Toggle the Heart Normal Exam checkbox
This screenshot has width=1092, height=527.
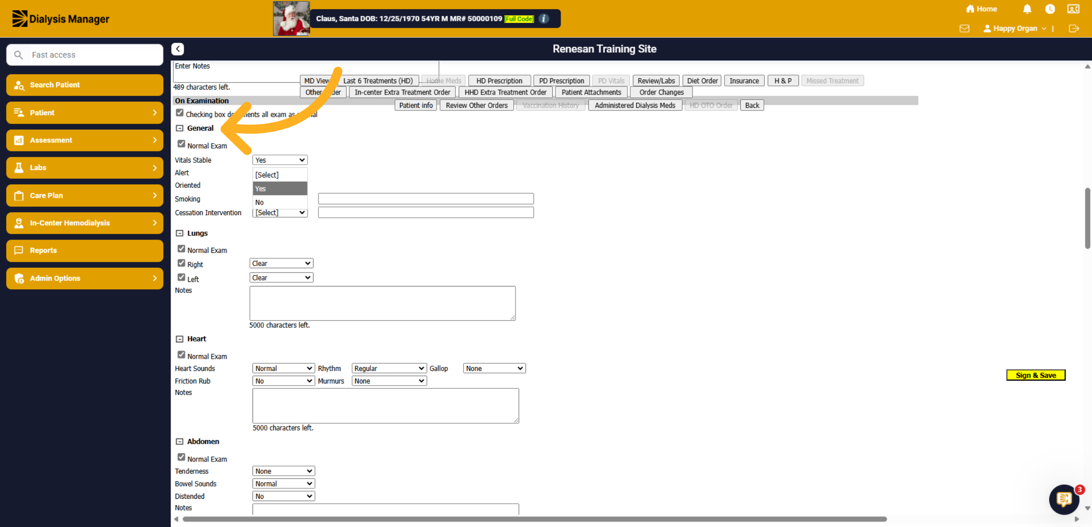tap(181, 354)
